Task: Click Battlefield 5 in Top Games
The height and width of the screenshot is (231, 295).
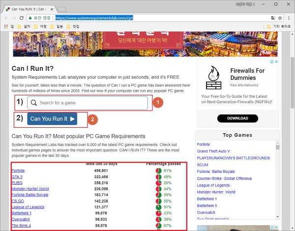Action: pyautogui.click(x=207, y=205)
